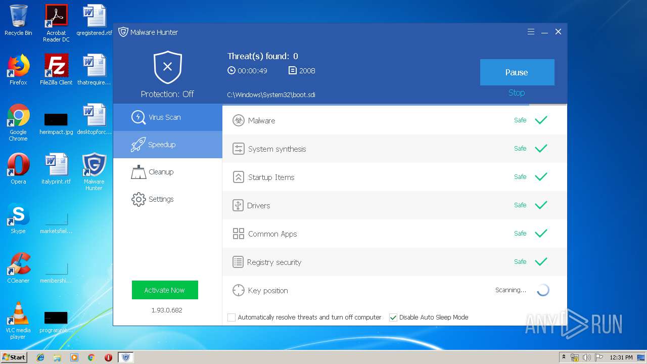647x364 pixels.
Task: Click the Drivers USB icon
Action: (x=238, y=205)
